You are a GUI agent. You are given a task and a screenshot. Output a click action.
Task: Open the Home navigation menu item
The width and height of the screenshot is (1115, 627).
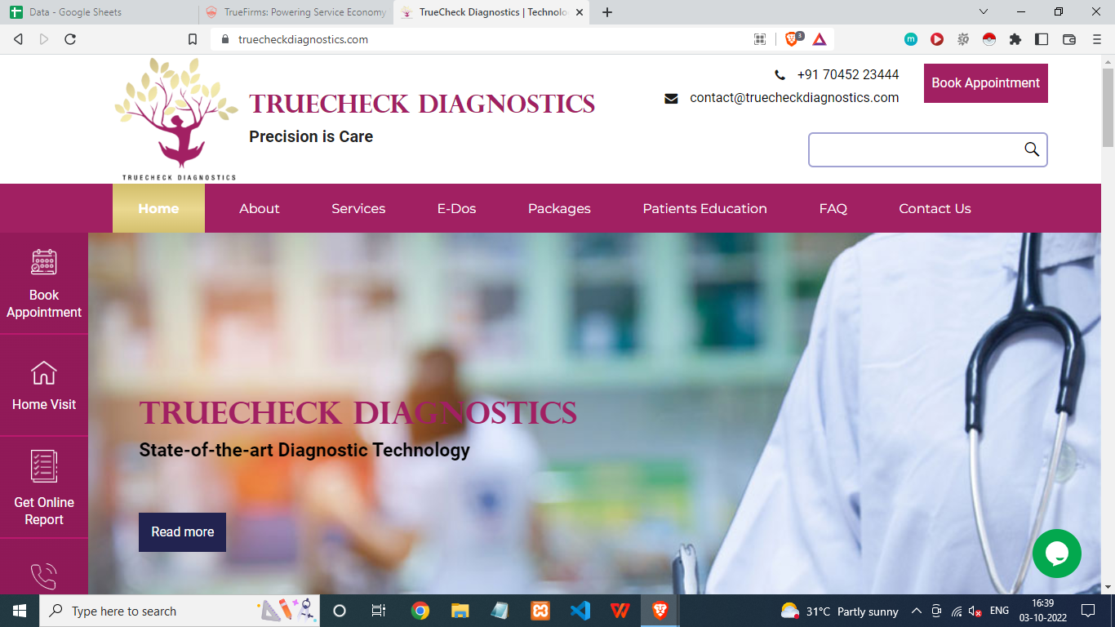click(x=158, y=208)
